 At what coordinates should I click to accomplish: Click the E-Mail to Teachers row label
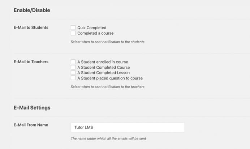(31, 62)
